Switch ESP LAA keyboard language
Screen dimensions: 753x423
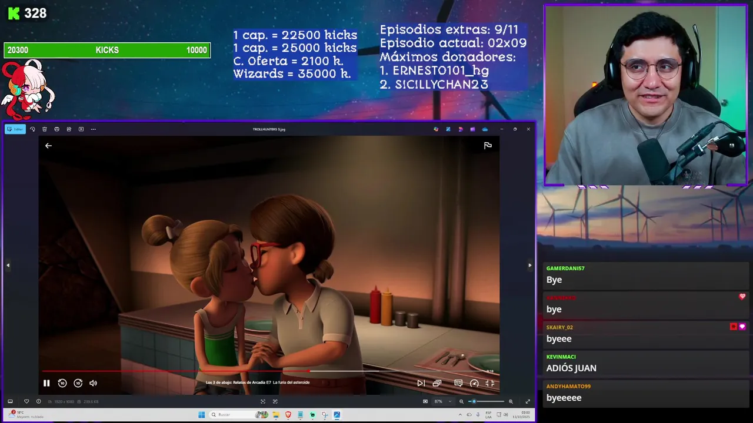pyautogui.click(x=489, y=415)
